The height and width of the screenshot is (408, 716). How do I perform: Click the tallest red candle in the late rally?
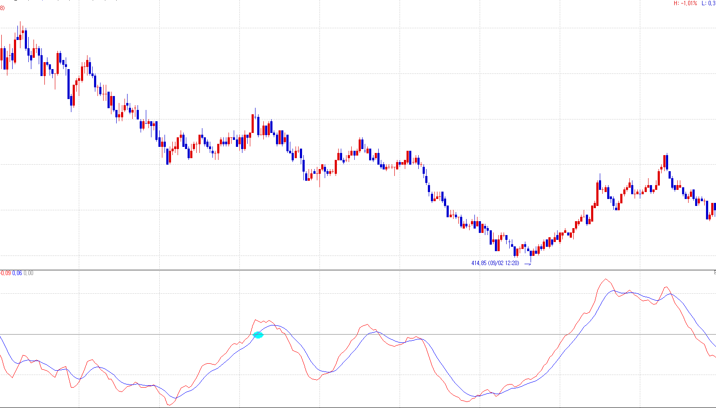click(x=597, y=194)
